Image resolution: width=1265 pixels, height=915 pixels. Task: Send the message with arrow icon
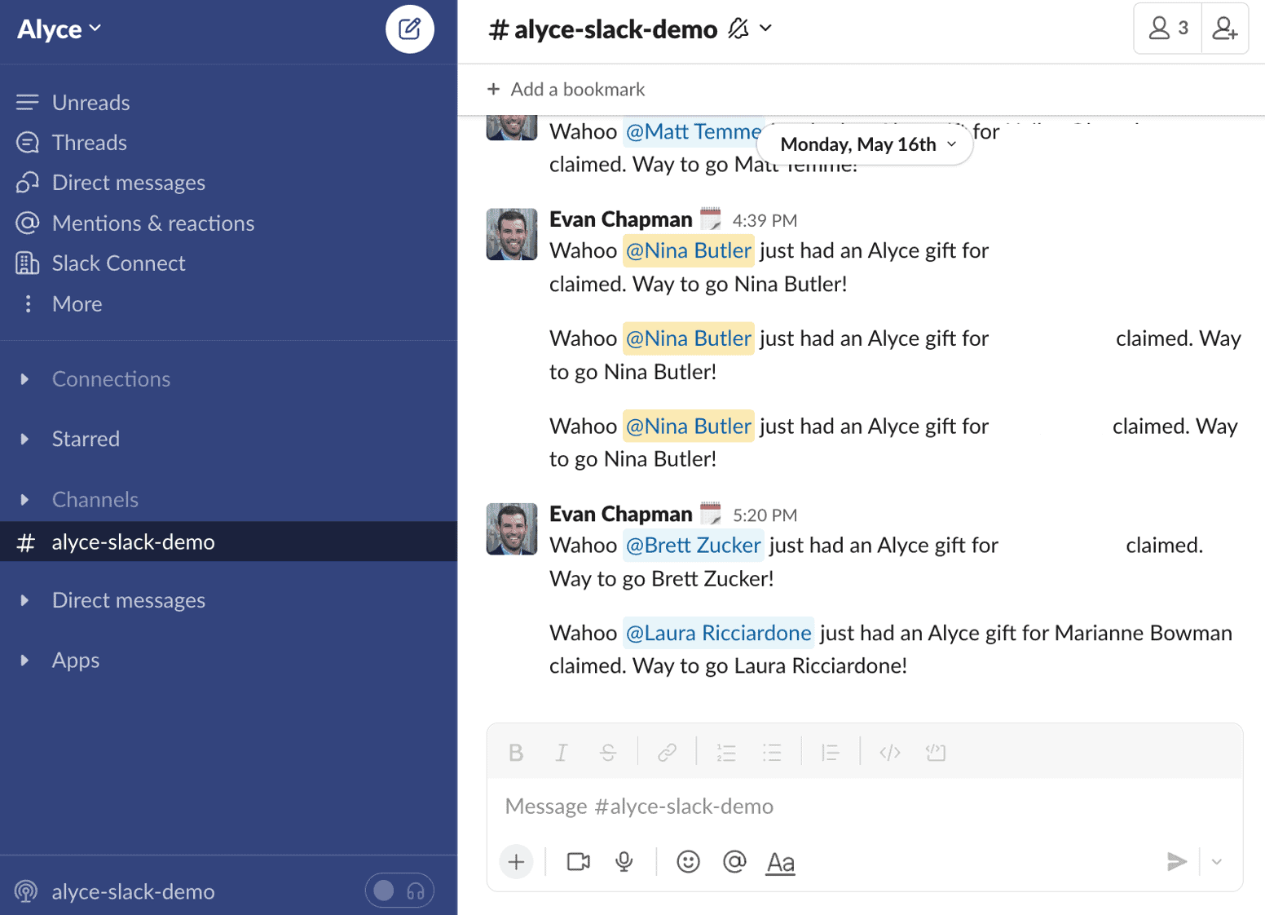tap(1176, 862)
